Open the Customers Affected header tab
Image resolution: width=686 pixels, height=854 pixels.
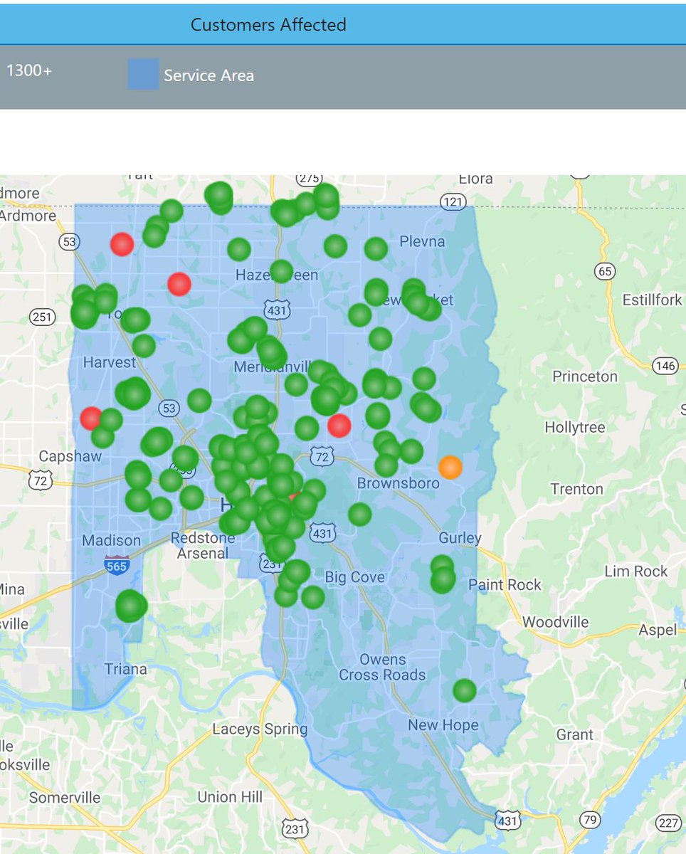click(x=268, y=24)
